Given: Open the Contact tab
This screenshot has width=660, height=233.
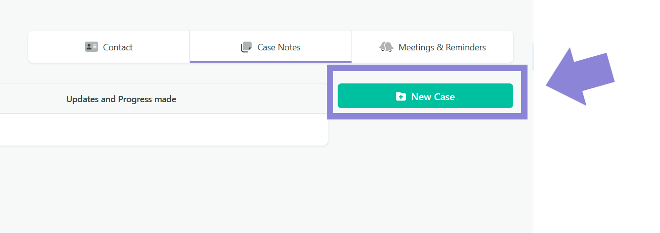Looking at the screenshot, I should (x=109, y=47).
